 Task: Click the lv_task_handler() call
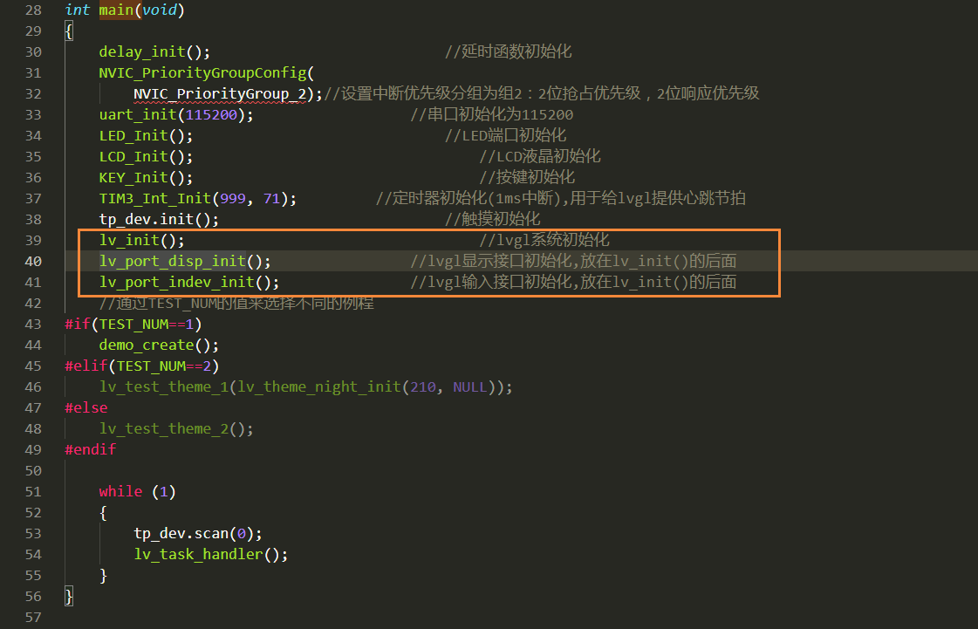tap(211, 555)
